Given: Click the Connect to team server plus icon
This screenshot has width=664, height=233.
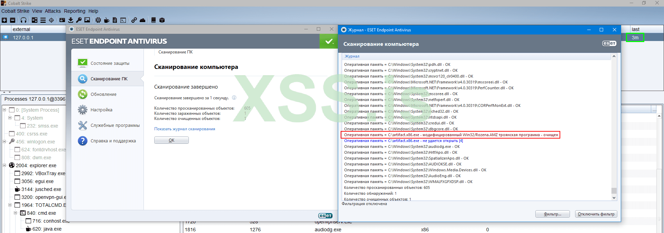Looking at the screenshot, I should click(x=4, y=20).
